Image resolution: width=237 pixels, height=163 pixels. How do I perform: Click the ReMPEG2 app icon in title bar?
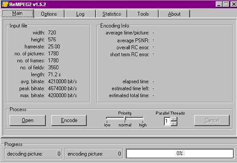[x=5, y=4]
